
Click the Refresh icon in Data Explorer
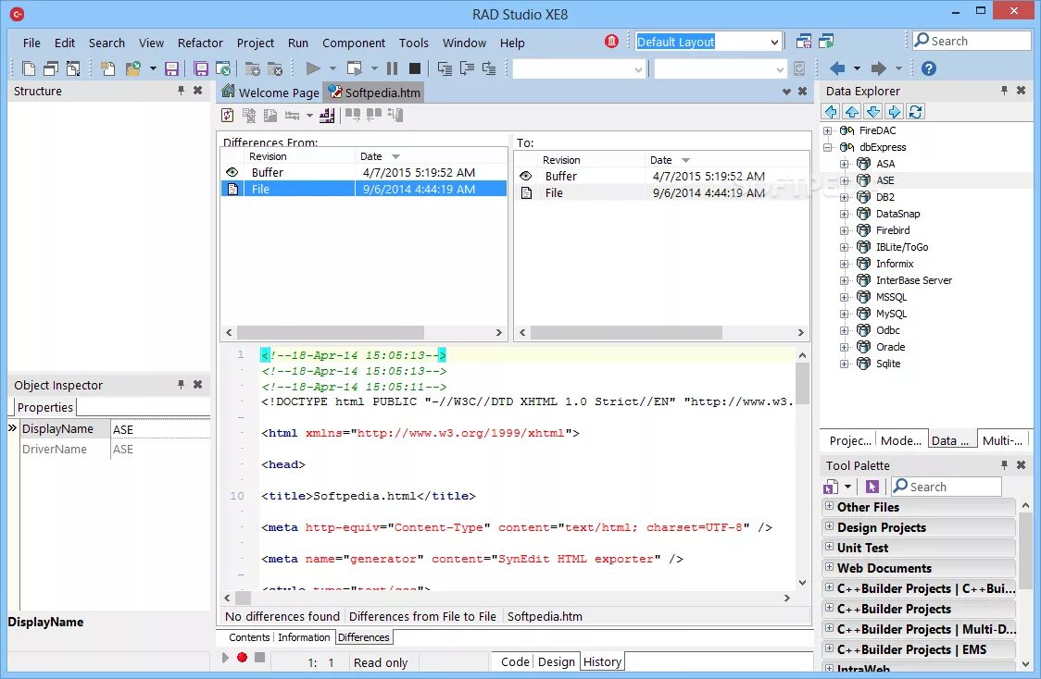pos(916,111)
